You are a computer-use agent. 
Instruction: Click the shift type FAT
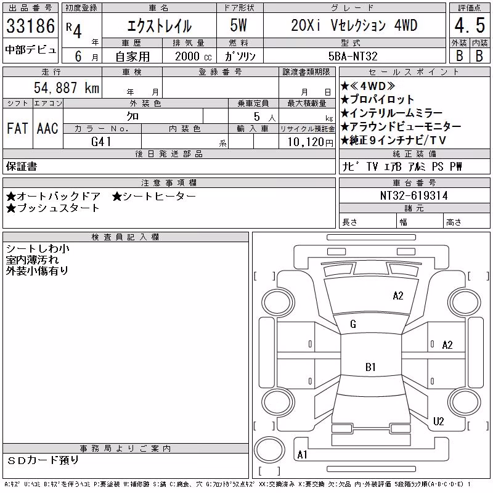click(x=18, y=128)
